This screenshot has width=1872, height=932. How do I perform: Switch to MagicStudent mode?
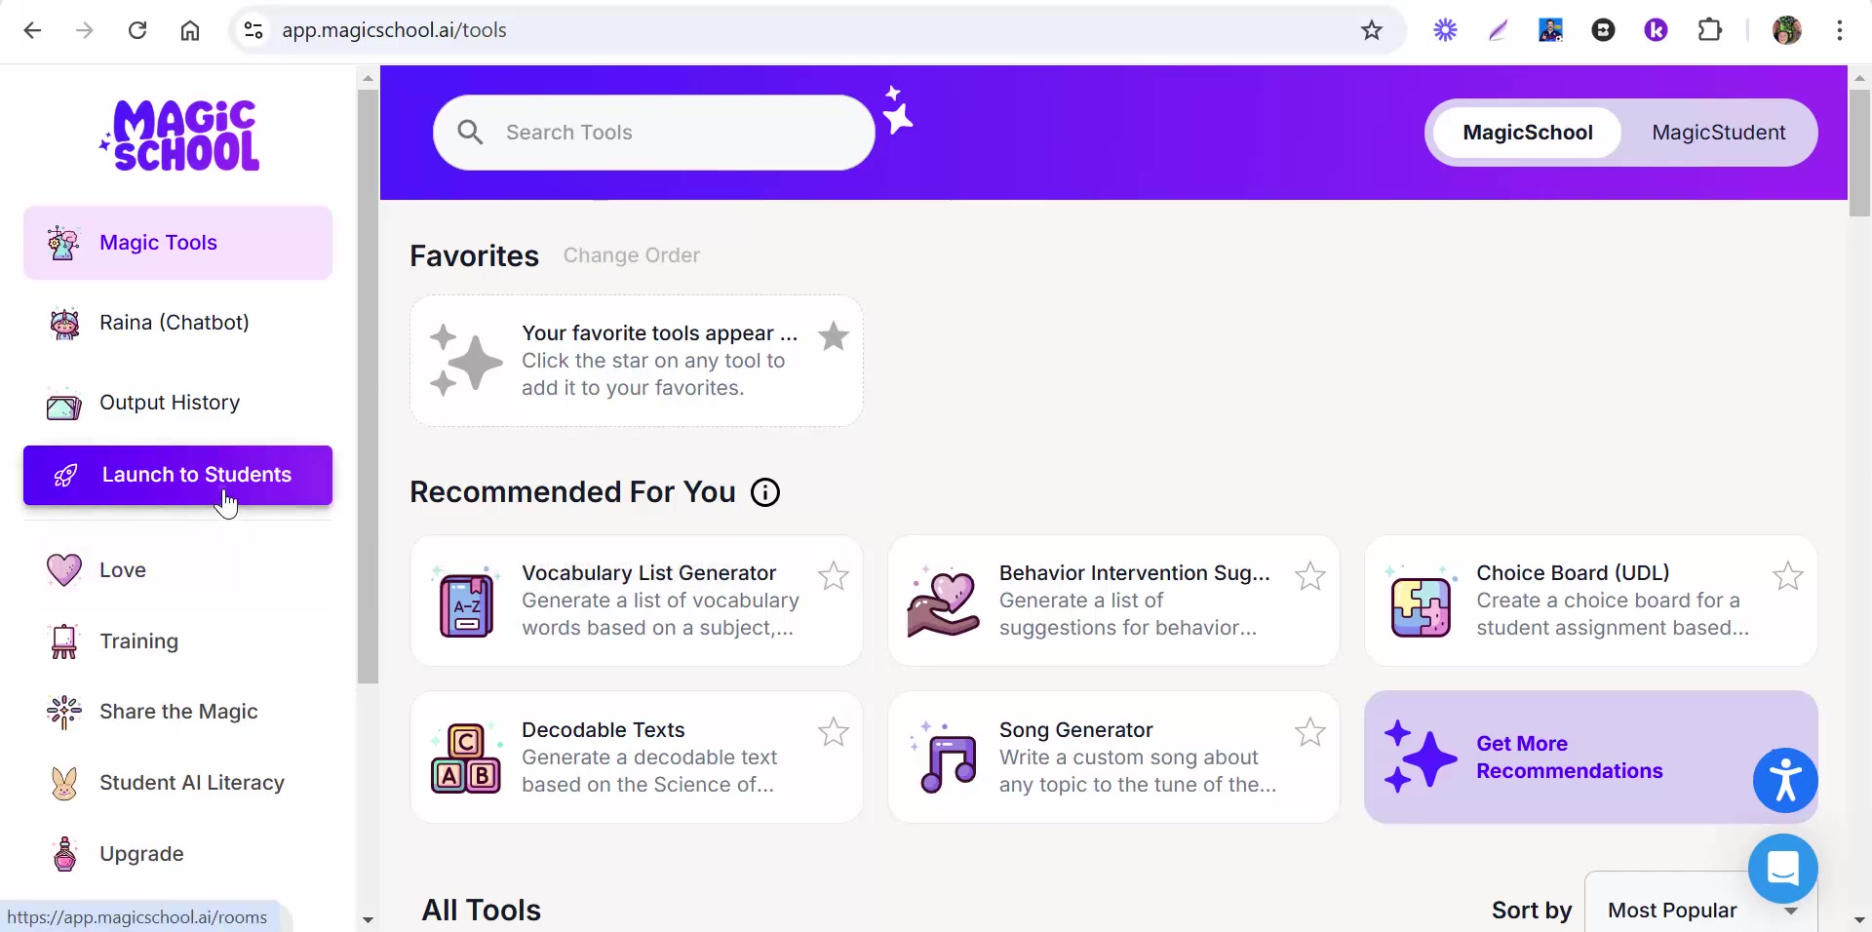(1719, 133)
